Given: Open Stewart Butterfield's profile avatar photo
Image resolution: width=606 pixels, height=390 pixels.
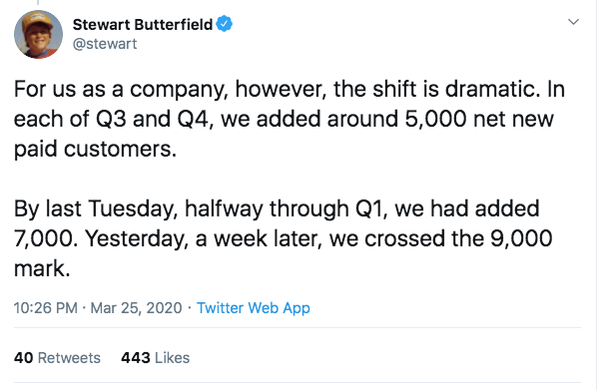Looking at the screenshot, I should click(x=38, y=34).
